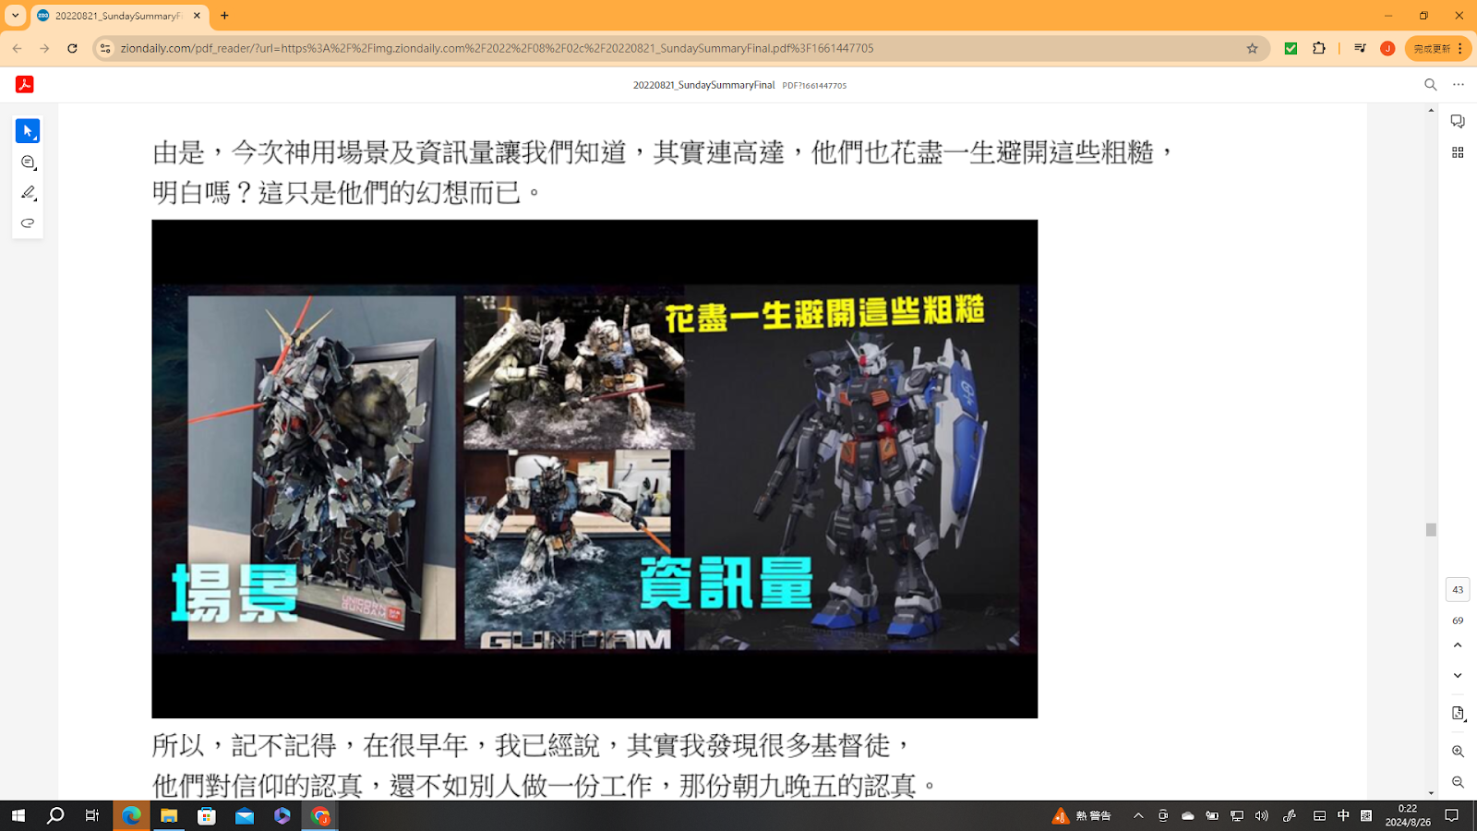This screenshot has height=831, width=1477.
Task: Open the media control playlist icon
Action: tap(1360, 48)
